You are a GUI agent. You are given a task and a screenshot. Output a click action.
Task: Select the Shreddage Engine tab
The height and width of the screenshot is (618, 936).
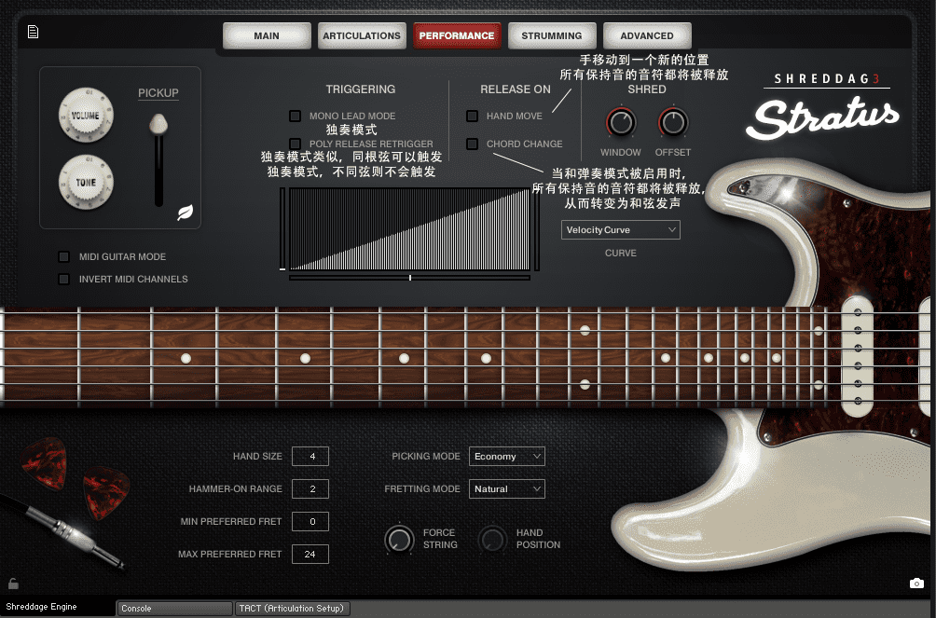57,607
